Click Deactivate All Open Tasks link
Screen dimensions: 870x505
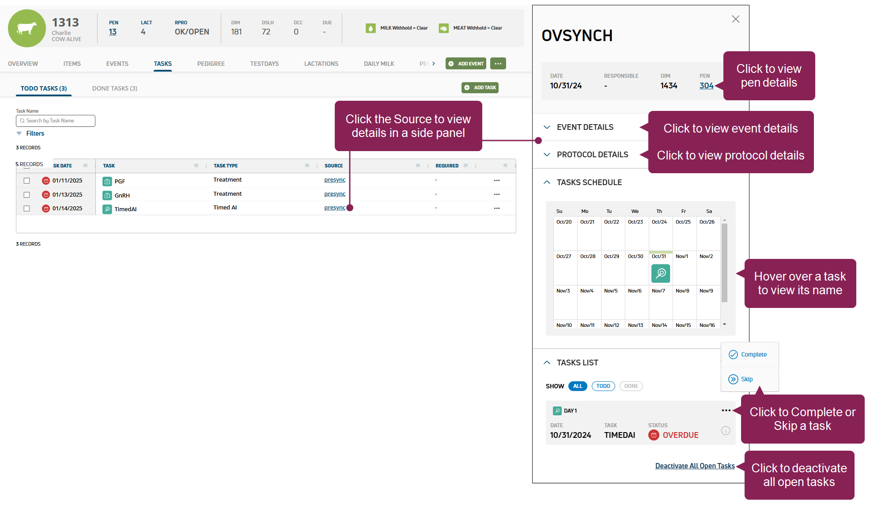(x=695, y=466)
